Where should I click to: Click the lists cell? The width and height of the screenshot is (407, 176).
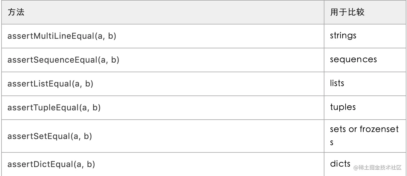coord(365,84)
